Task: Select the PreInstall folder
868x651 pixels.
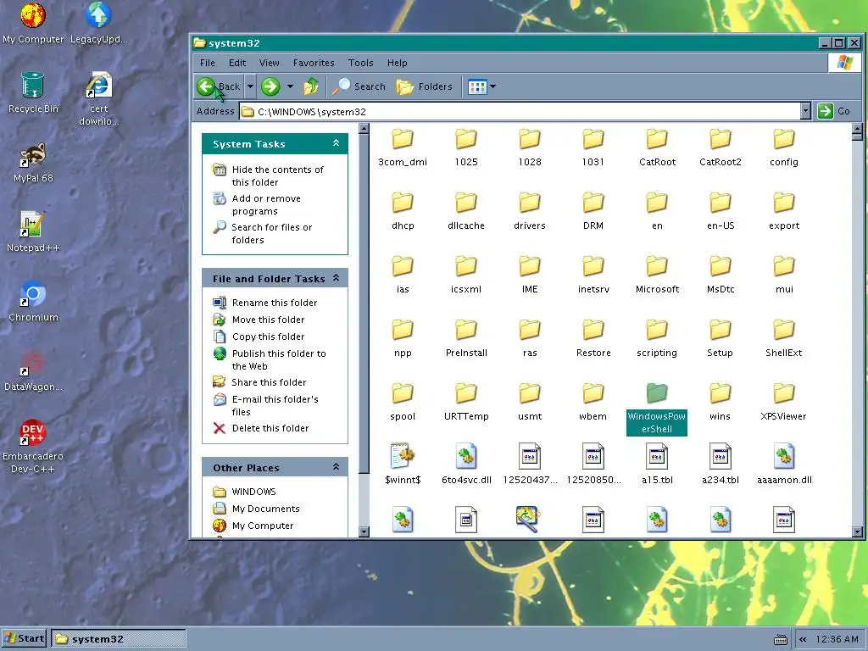Action: click(x=466, y=338)
